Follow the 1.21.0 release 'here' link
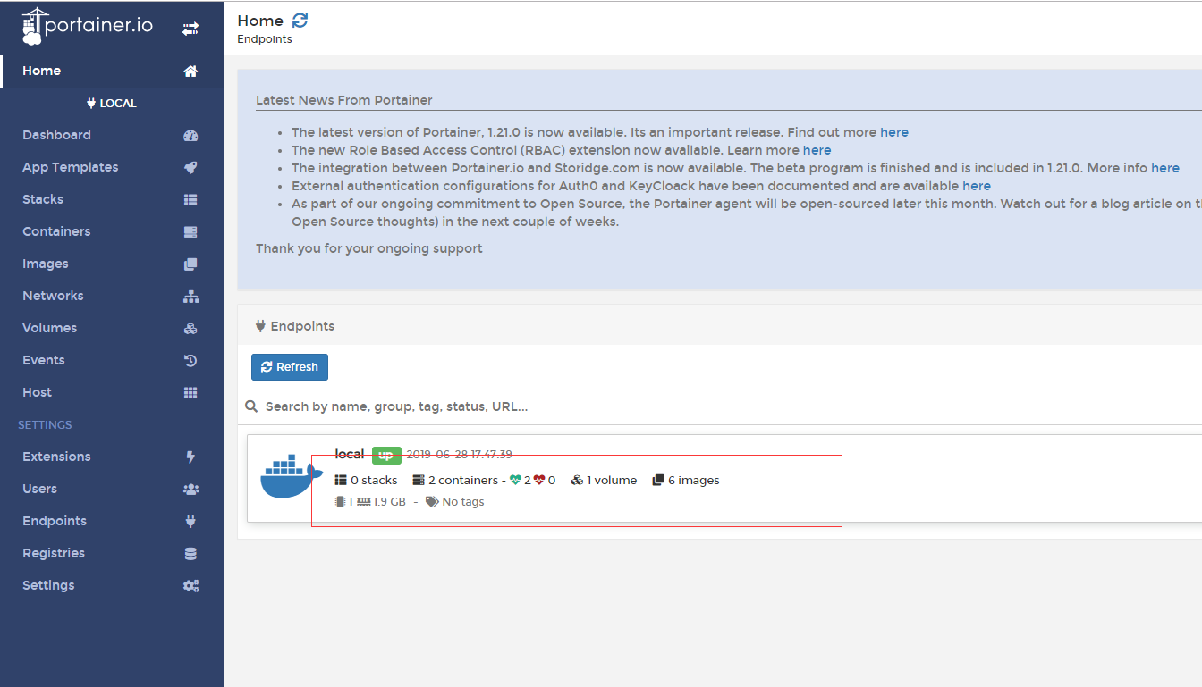This screenshot has height=687, width=1202. [x=894, y=132]
